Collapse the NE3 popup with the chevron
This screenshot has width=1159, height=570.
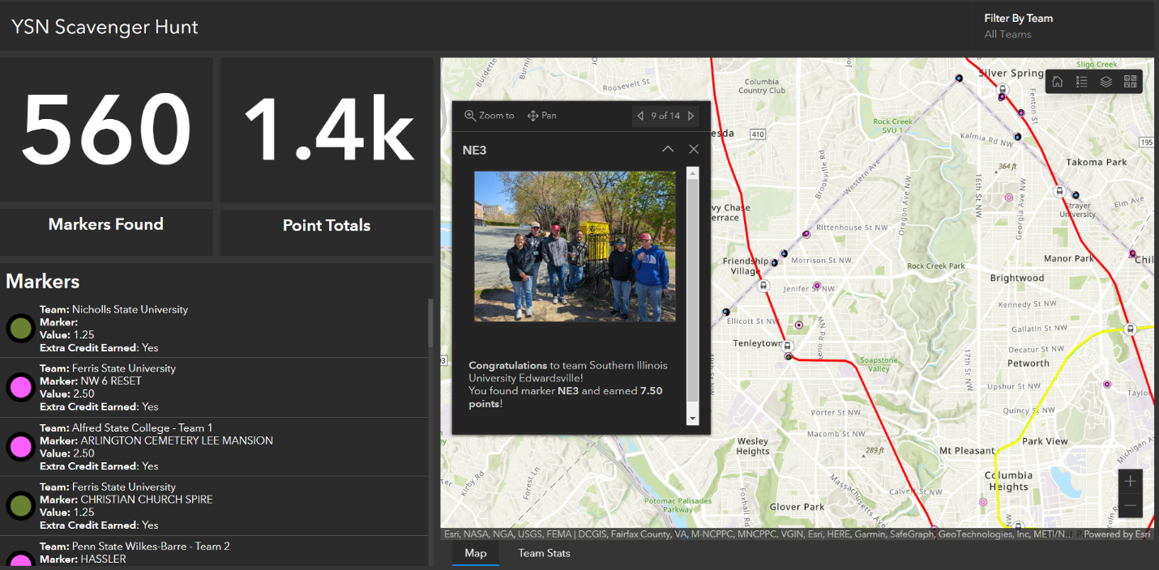668,149
